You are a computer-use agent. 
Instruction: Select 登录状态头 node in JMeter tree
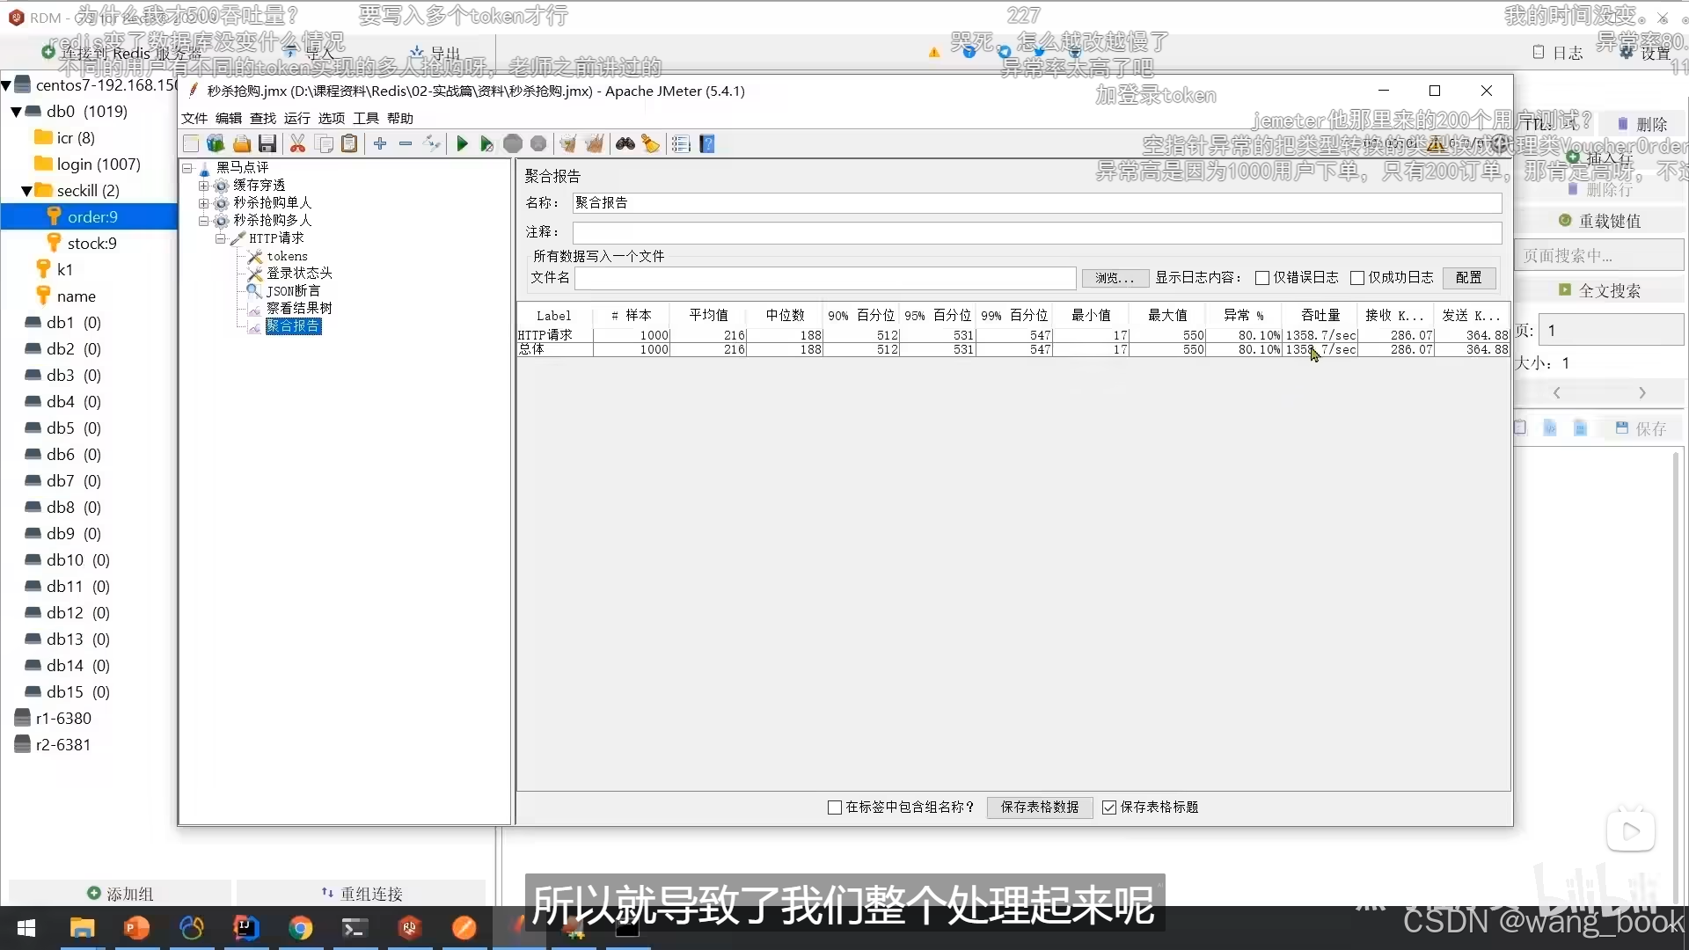(299, 274)
